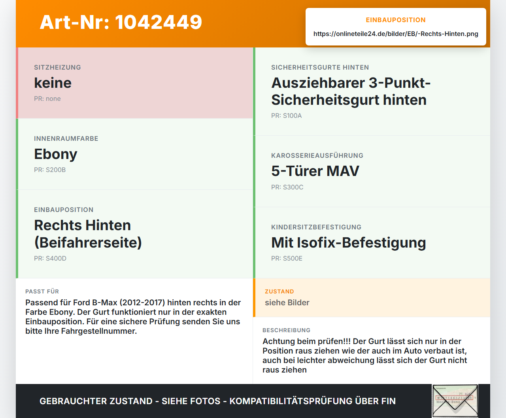Select the Sitzheizung value 'keine'
This screenshot has height=418, width=506.
[53, 83]
